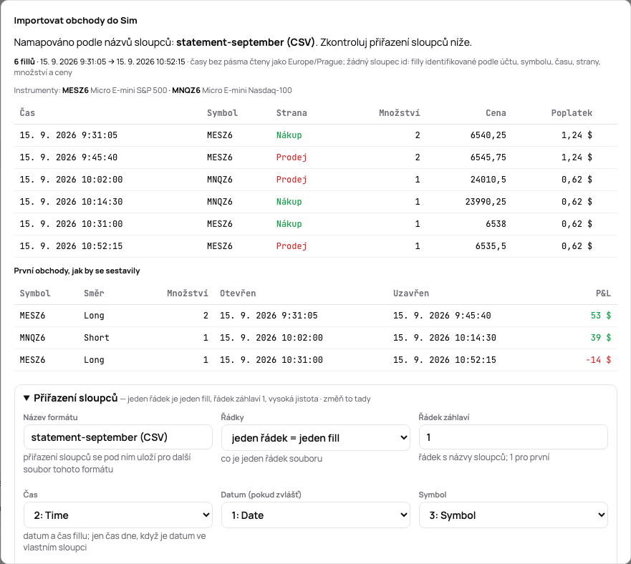Click the Otevřen column header
Image resolution: width=631 pixels, height=564 pixels.
tap(237, 293)
